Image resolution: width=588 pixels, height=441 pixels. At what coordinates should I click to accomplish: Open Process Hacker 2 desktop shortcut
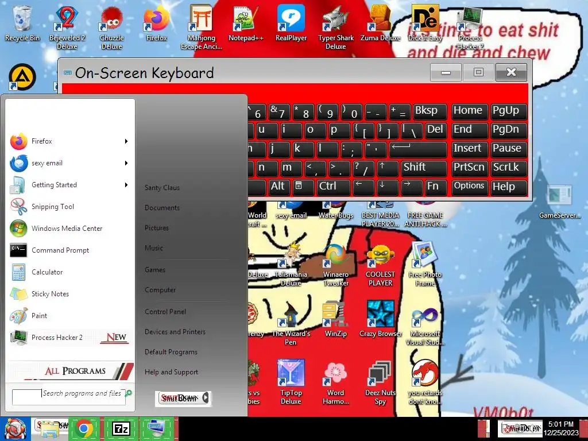470,28
